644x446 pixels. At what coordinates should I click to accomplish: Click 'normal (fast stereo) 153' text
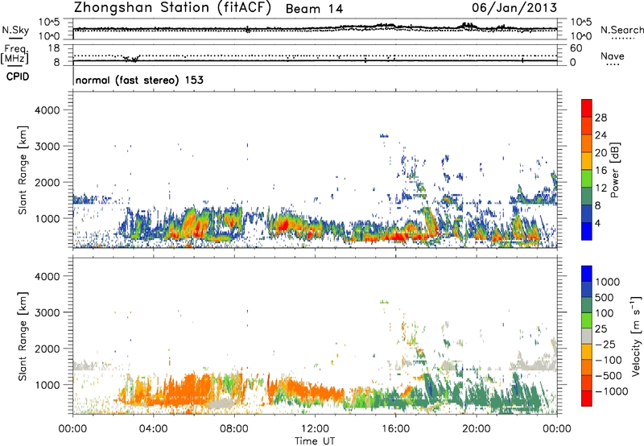[x=139, y=80]
